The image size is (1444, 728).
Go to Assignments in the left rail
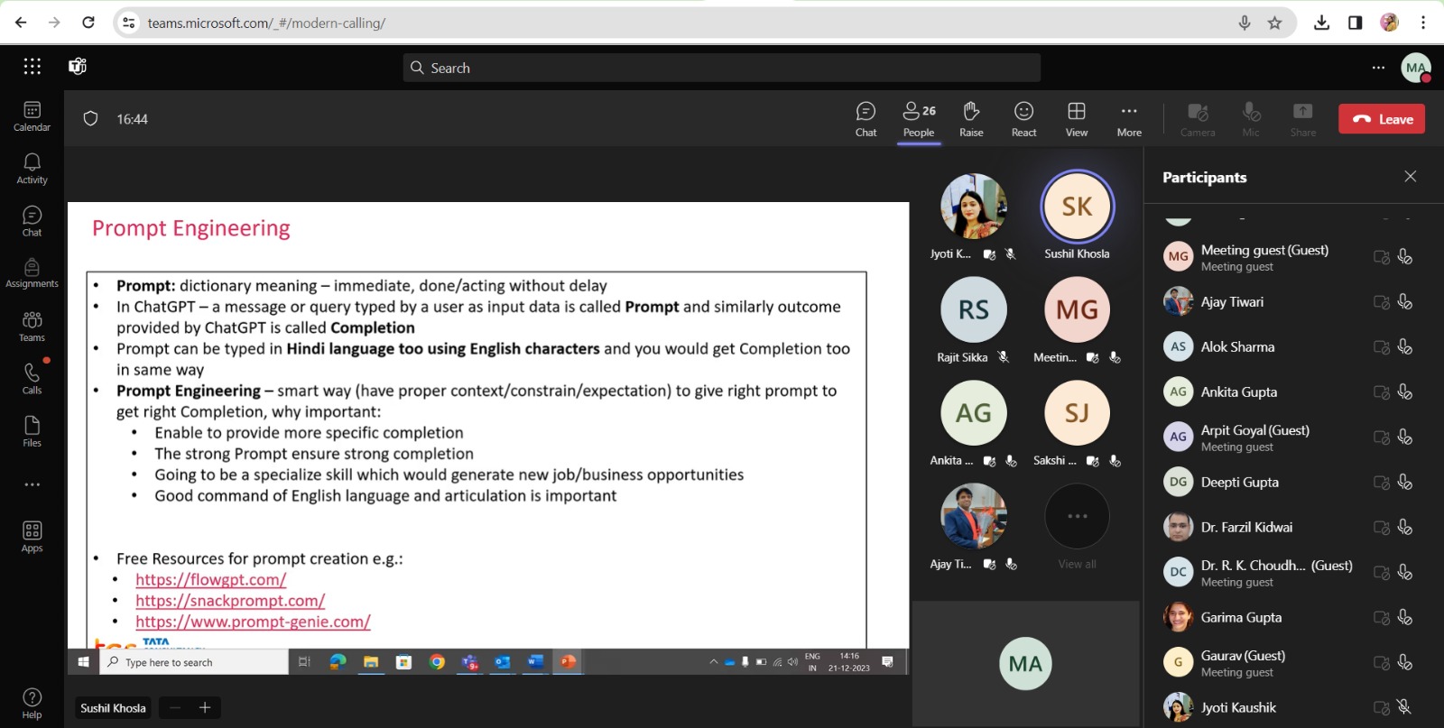pos(32,273)
